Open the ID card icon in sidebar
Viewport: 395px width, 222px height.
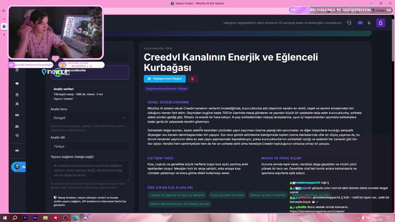(x=17, y=115)
